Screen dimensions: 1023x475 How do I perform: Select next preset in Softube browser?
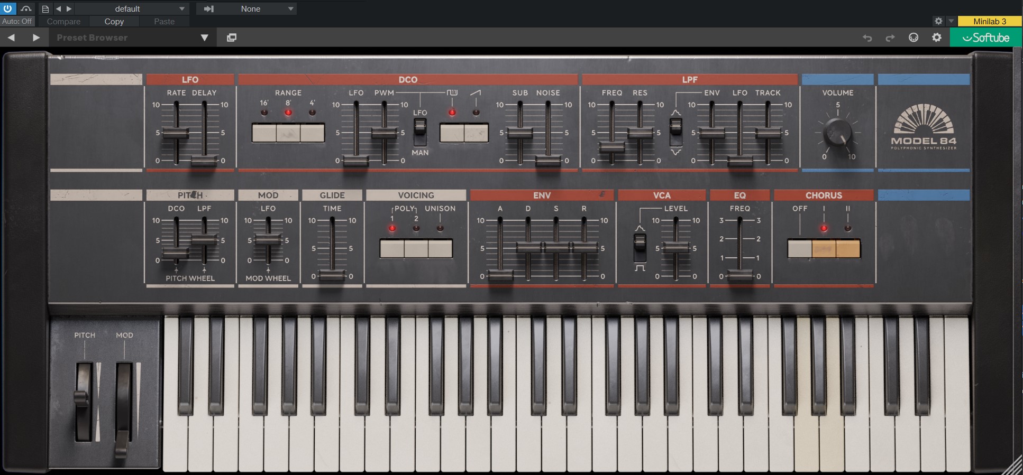[x=36, y=38]
